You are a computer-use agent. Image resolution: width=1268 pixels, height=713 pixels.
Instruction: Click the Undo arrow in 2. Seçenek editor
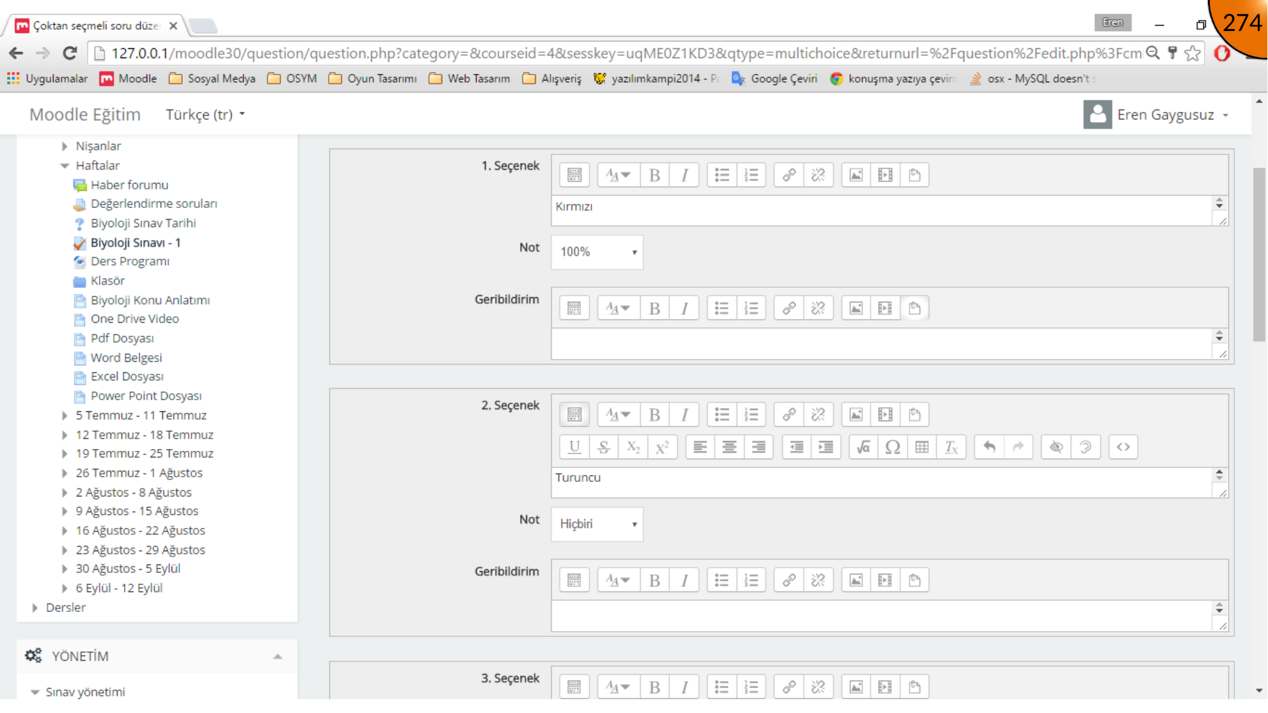(989, 447)
